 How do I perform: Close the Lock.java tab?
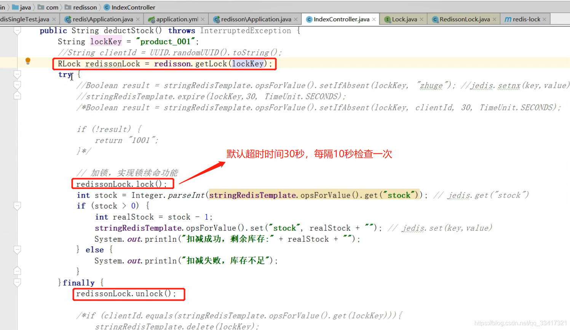pyautogui.click(x=422, y=19)
